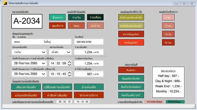Viewport: 197px width, 110px height.
Task: Click the คืนมัดจำ refund deposit button
Action: (x=131, y=70)
